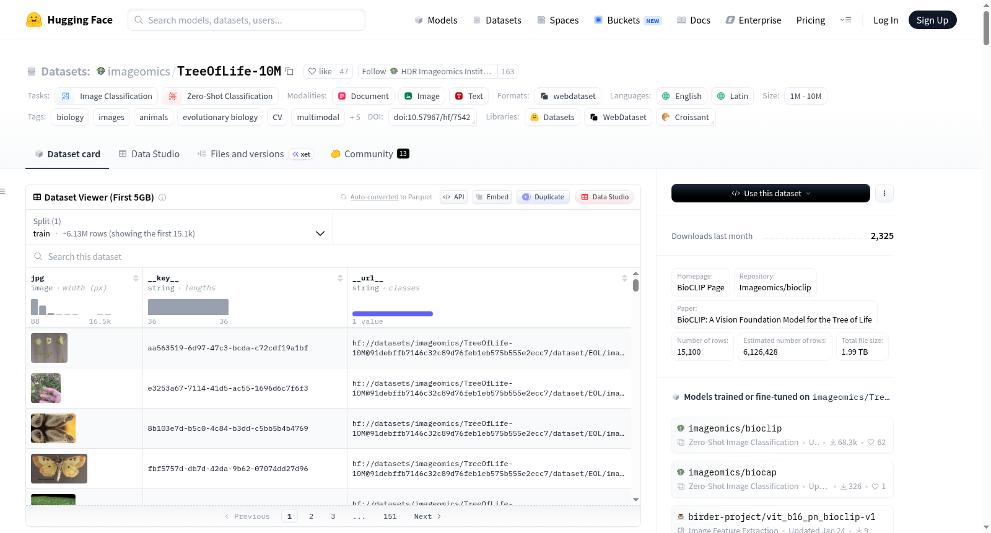This screenshot has height=533, width=991.
Task: Expand the Use this dataset dropdown
Action: [771, 193]
